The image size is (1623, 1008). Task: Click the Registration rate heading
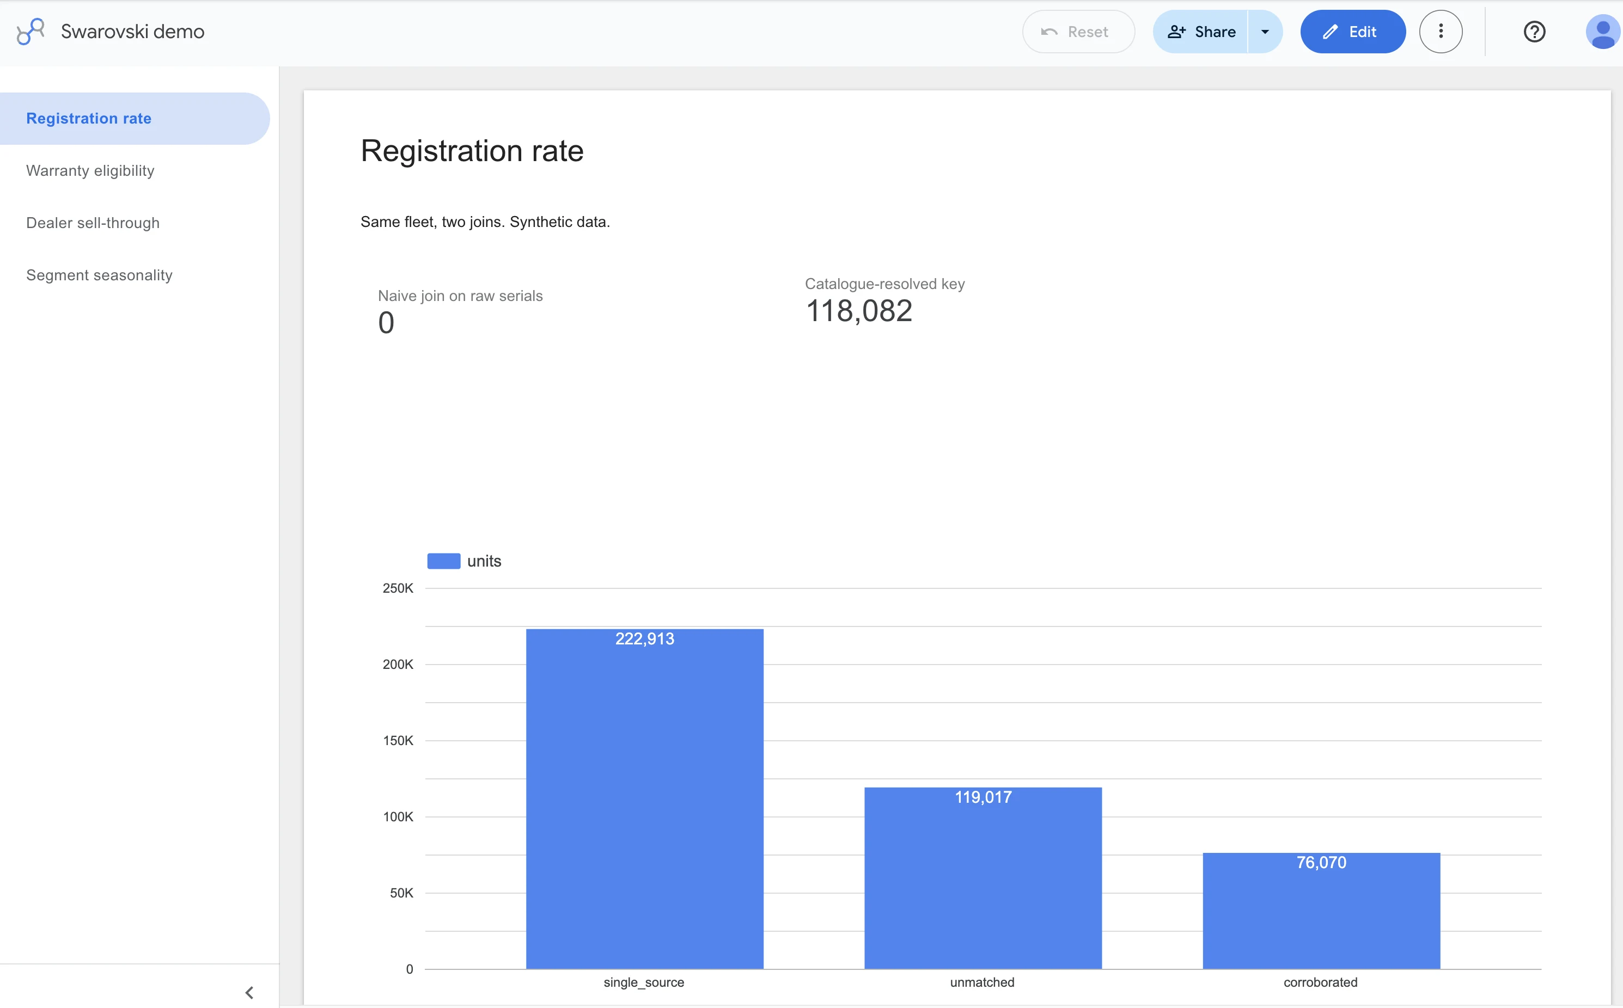point(472,151)
